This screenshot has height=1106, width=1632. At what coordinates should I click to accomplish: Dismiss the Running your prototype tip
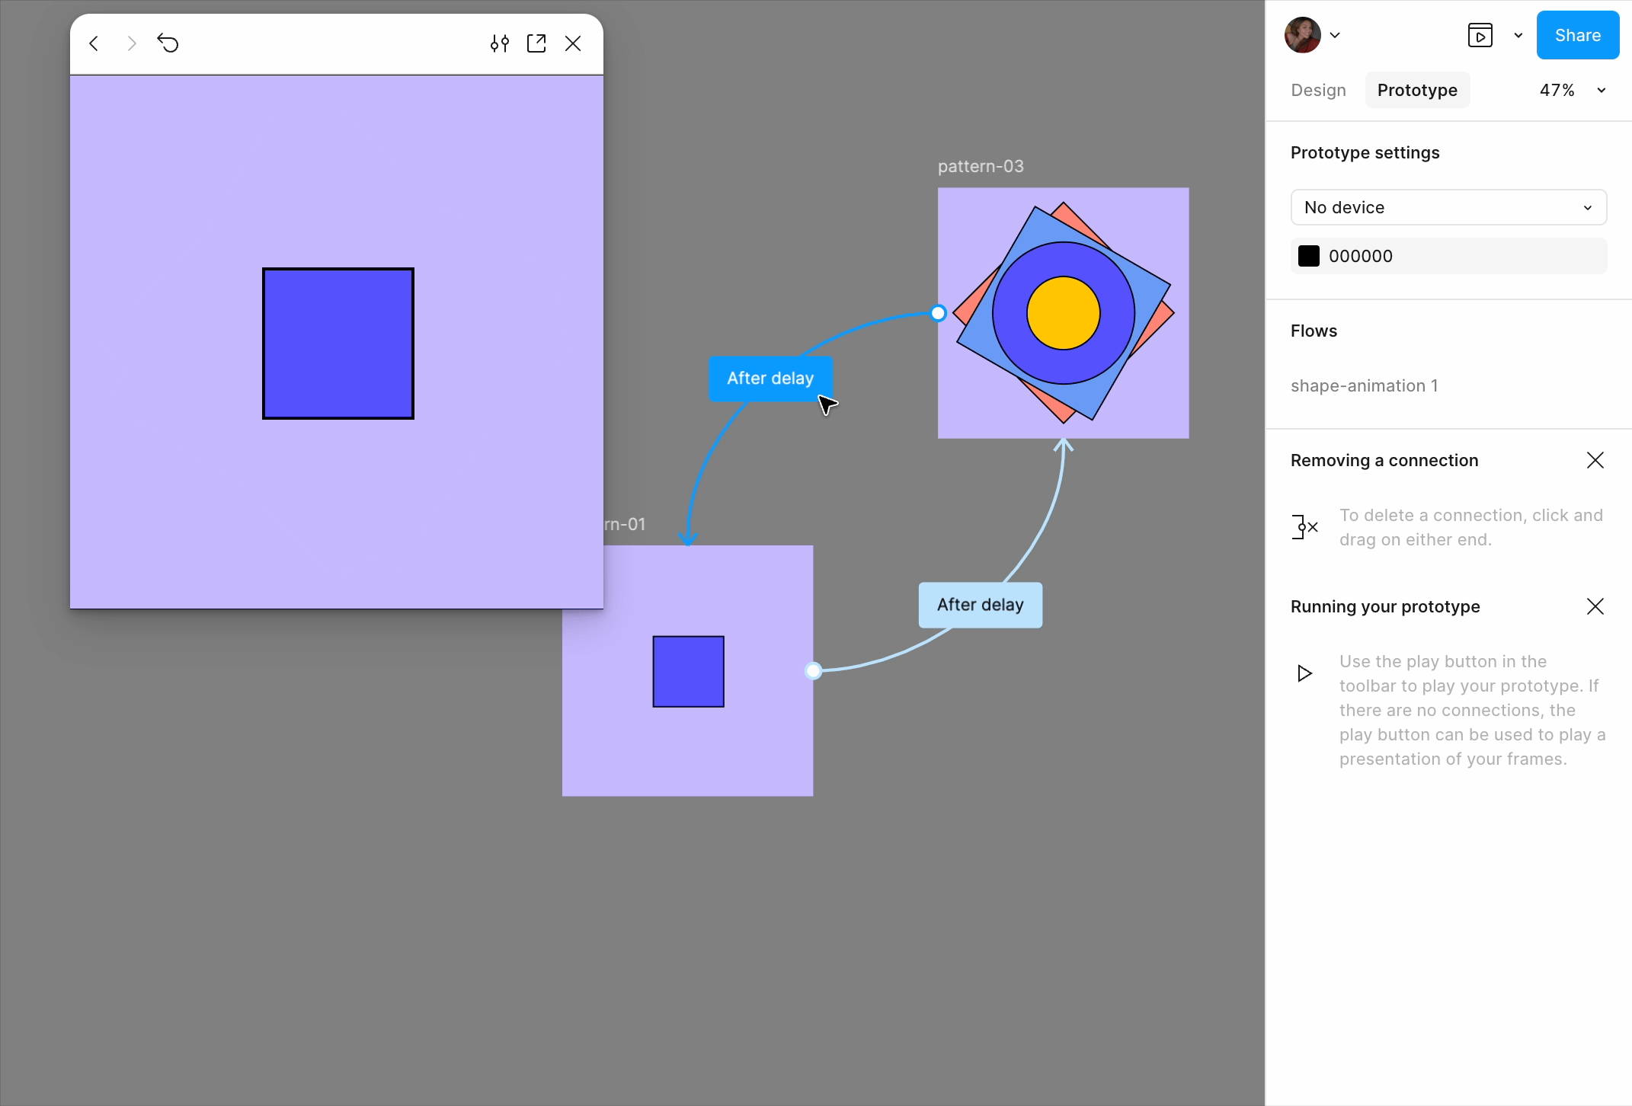[x=1596, y=606]
